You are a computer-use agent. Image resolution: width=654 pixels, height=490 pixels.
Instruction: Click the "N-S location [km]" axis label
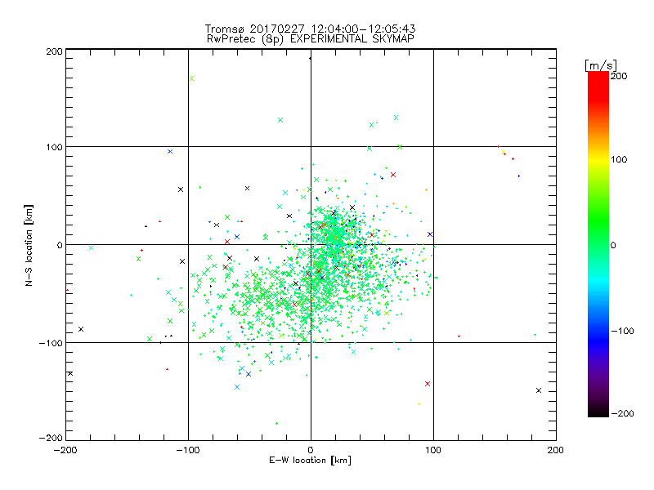tap(29, 245)
